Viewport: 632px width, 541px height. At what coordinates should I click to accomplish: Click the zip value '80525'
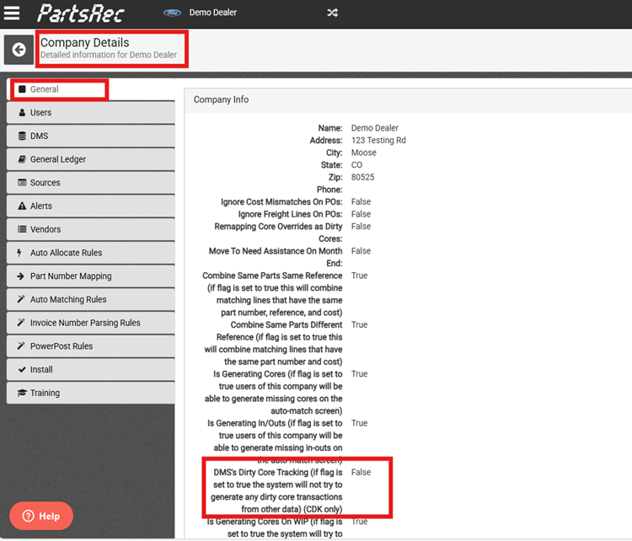point(362,177)
